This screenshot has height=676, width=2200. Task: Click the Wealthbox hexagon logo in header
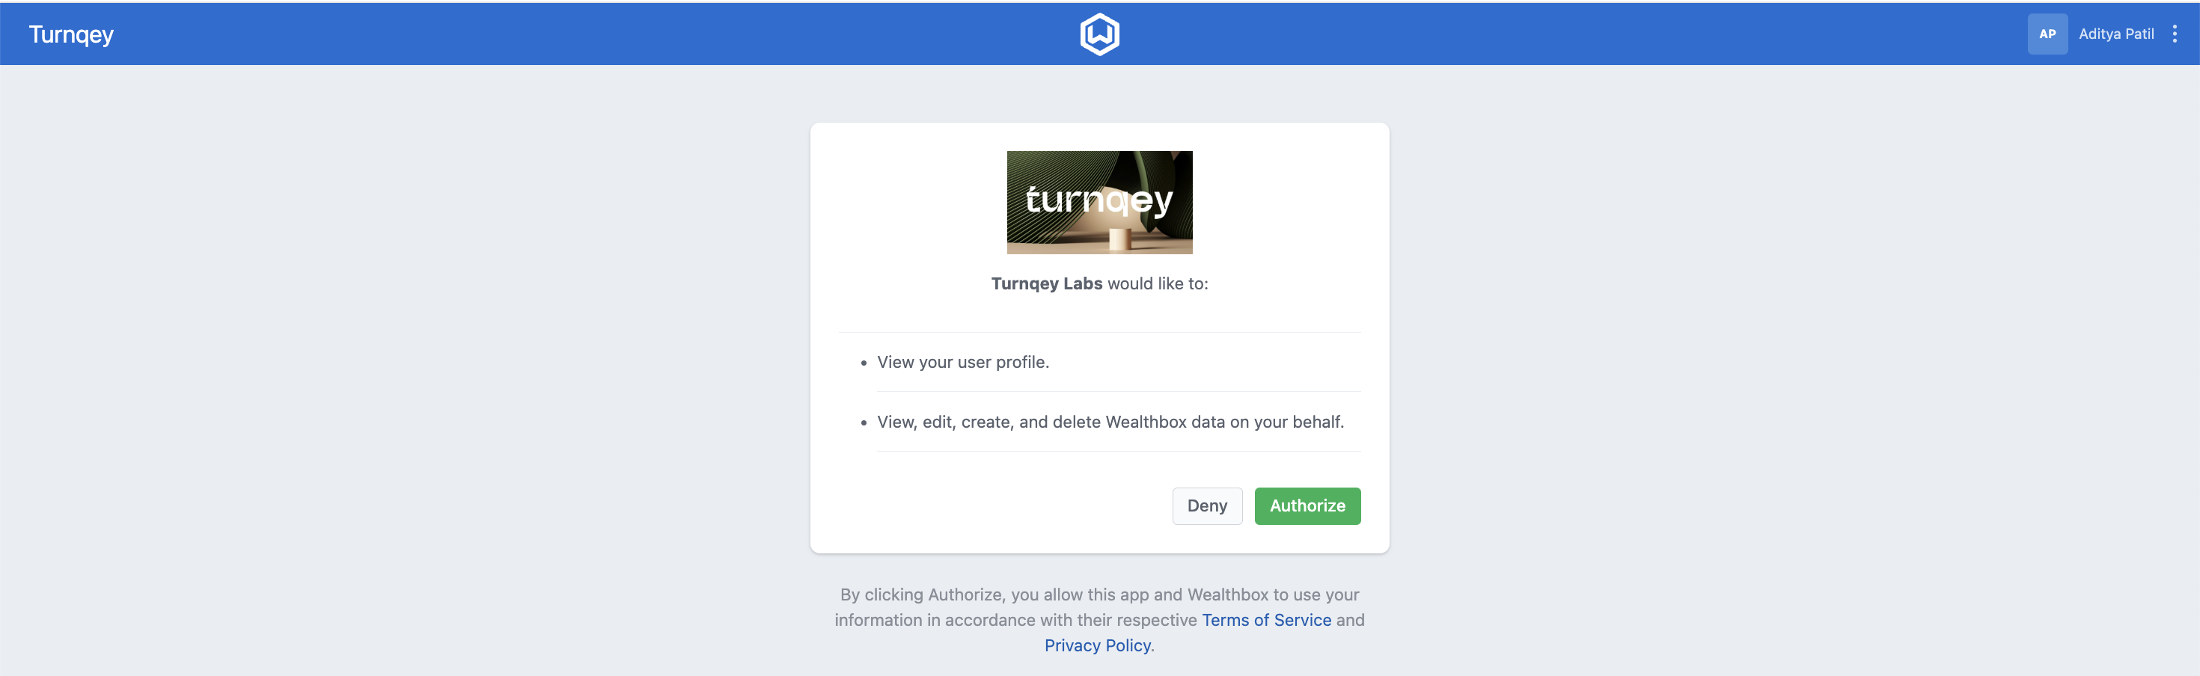1099,34
